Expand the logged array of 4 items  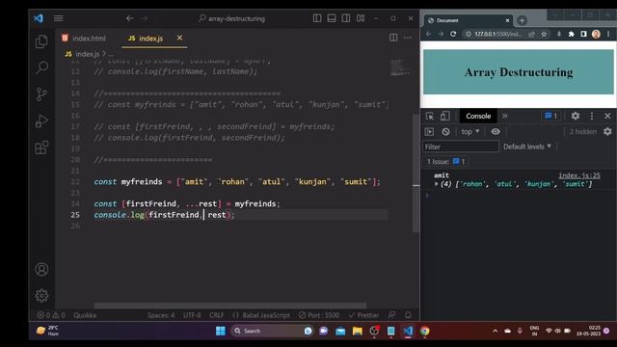[x=437, y=184]
